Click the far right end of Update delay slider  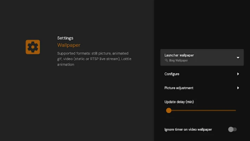235,110
